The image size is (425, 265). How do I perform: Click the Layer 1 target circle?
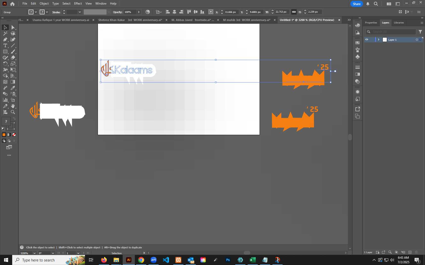[417, 40]
